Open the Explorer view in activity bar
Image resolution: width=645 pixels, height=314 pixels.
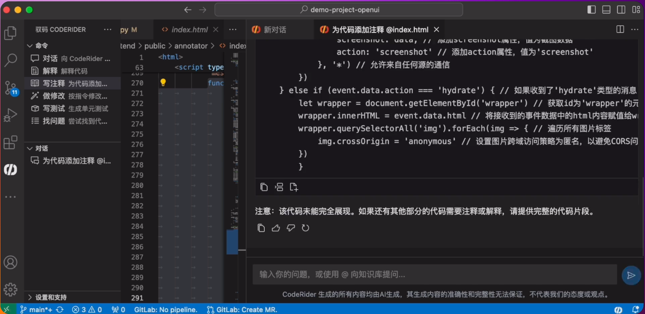(10, 33)
